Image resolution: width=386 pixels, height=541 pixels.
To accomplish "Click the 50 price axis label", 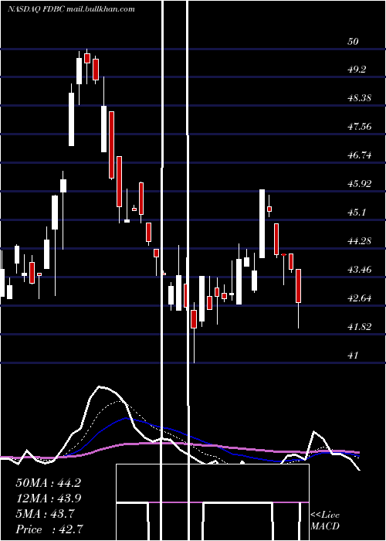I will pyautogui.click(x=354, y=42).
